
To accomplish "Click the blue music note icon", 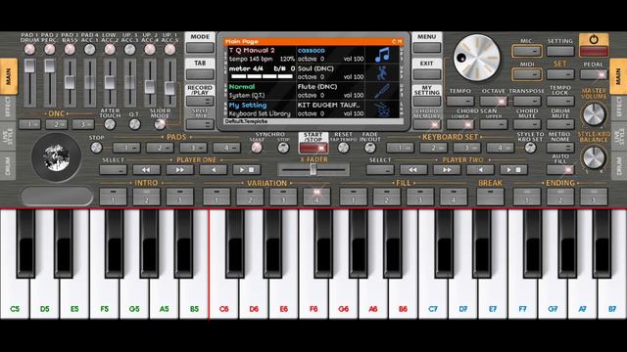I will 382,55.
